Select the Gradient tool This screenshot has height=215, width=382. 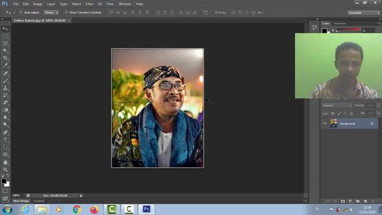point(5,110)
